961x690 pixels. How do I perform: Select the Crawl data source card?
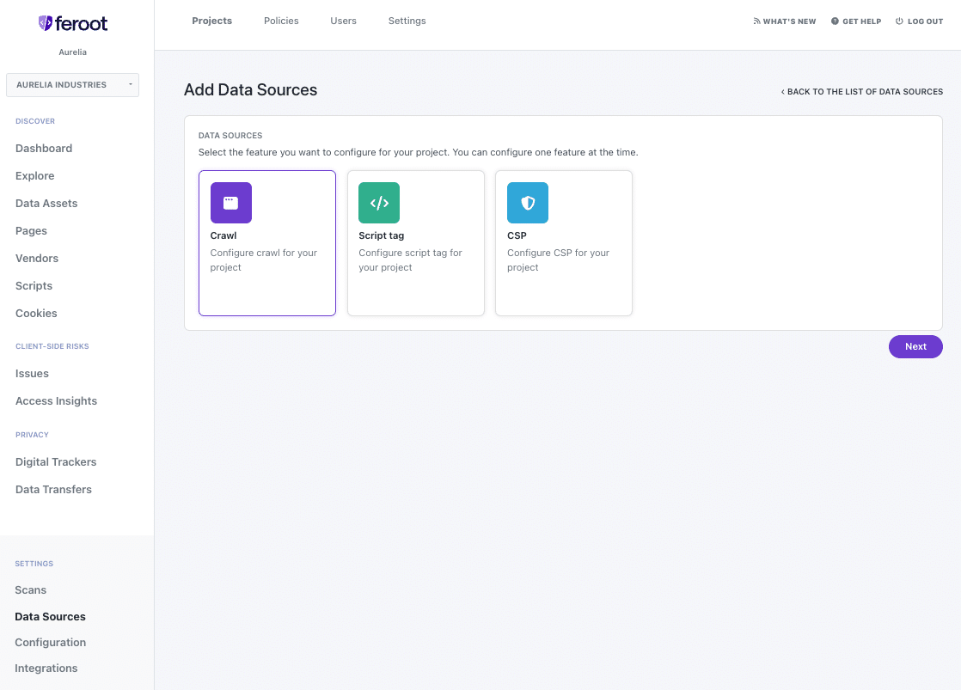pyautogui.click(x=267, y=243)
